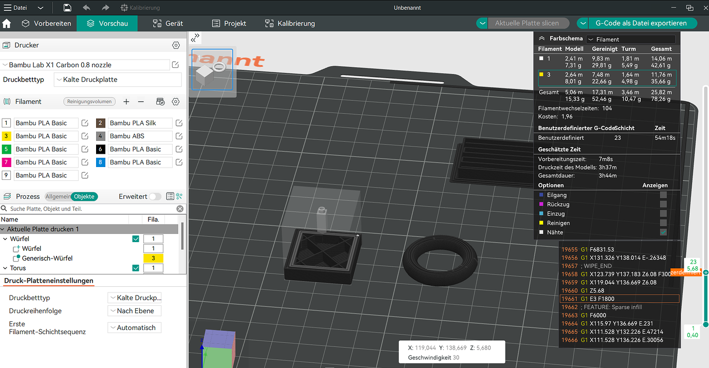Open Druckreihenfolge Nach Ebene dropdown

135,310
